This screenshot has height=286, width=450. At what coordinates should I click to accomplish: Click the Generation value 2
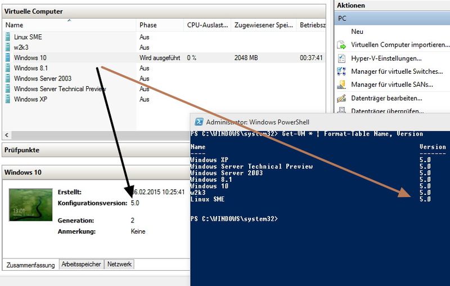click(133, 221)
